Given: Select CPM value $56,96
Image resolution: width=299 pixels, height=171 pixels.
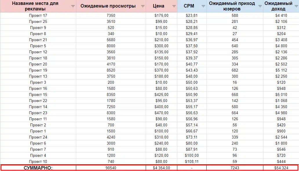Looking at the screenshot, I should [x=192, y=119].
